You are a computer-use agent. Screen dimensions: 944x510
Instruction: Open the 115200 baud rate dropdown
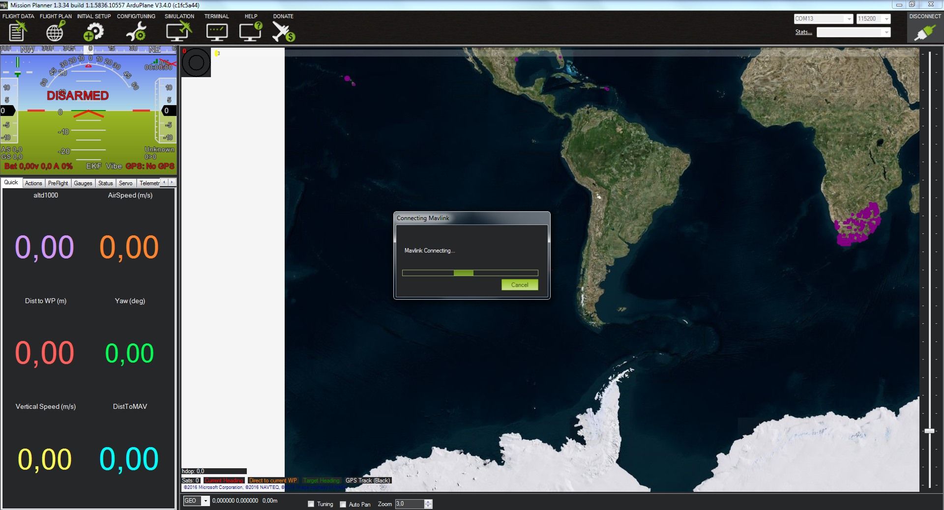point(886,19)
